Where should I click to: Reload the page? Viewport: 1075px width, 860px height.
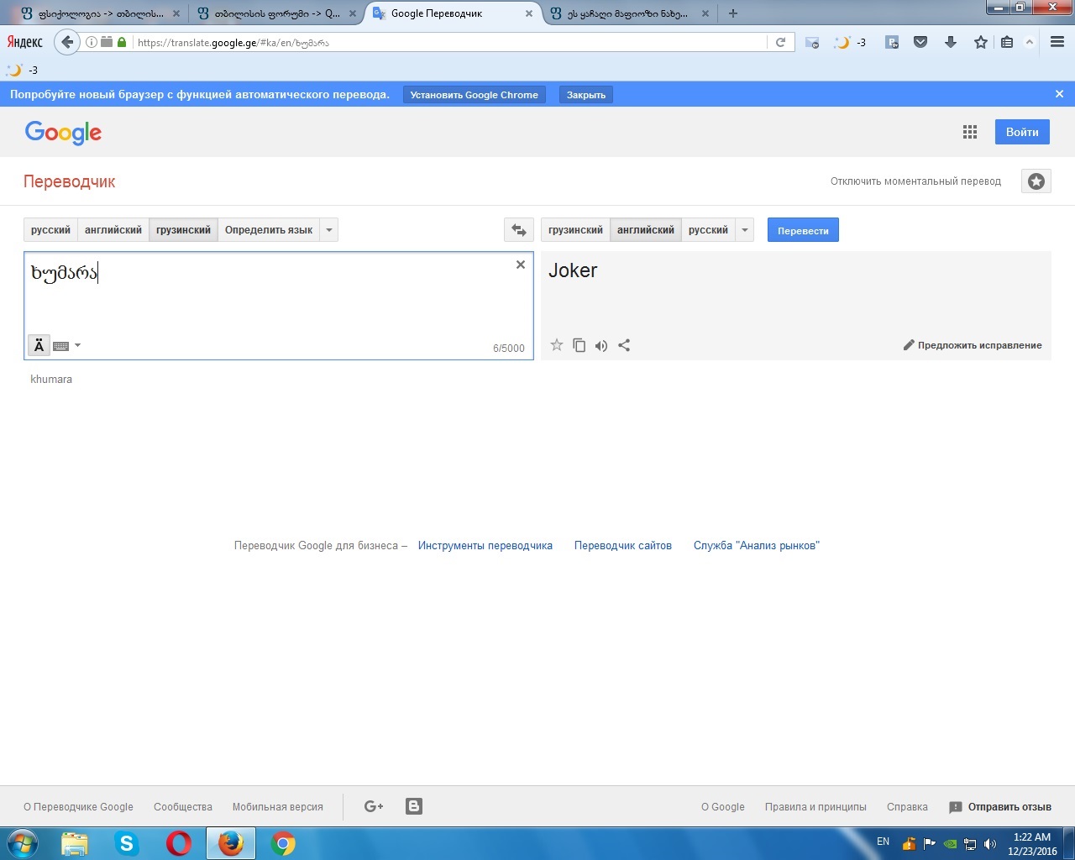click(780, 42)
